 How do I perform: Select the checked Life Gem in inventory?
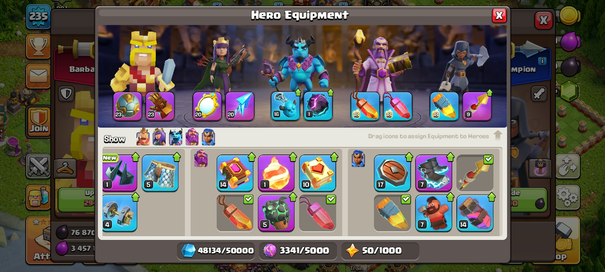click(x=318, y=213)
